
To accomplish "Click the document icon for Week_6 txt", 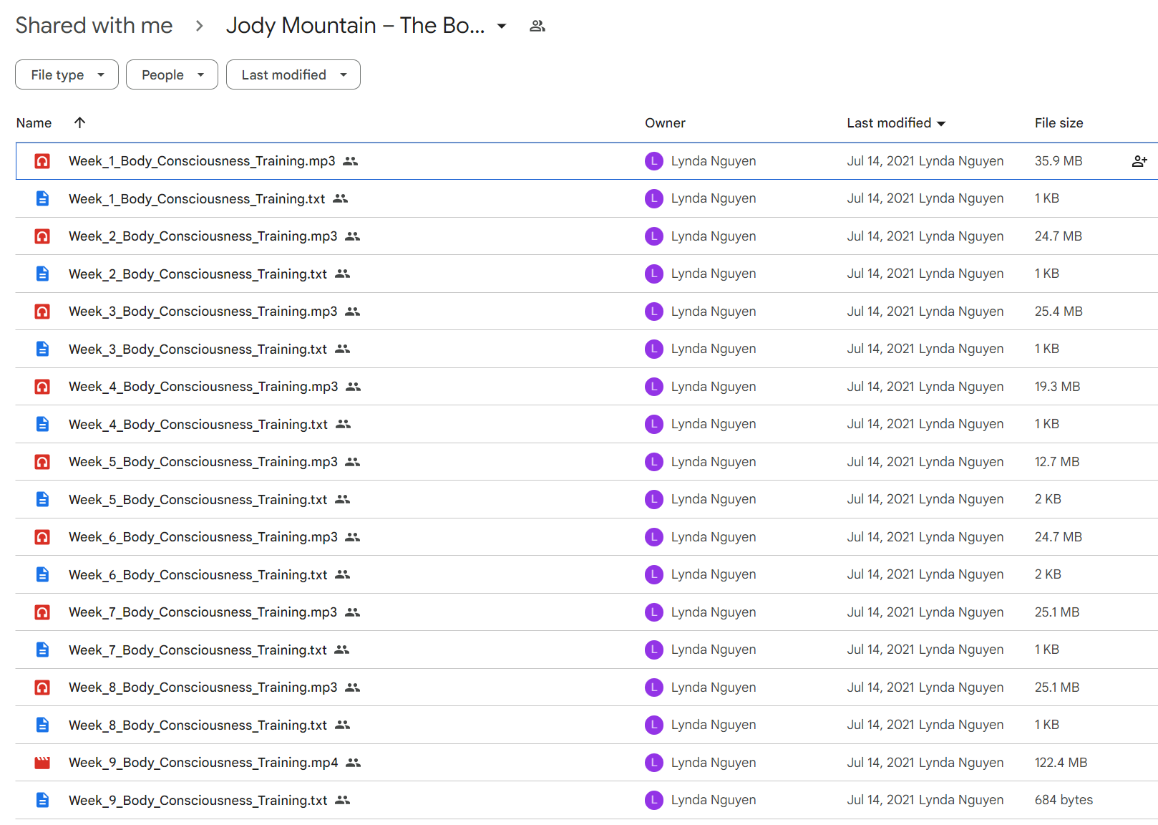I will (x=42, y=574).
